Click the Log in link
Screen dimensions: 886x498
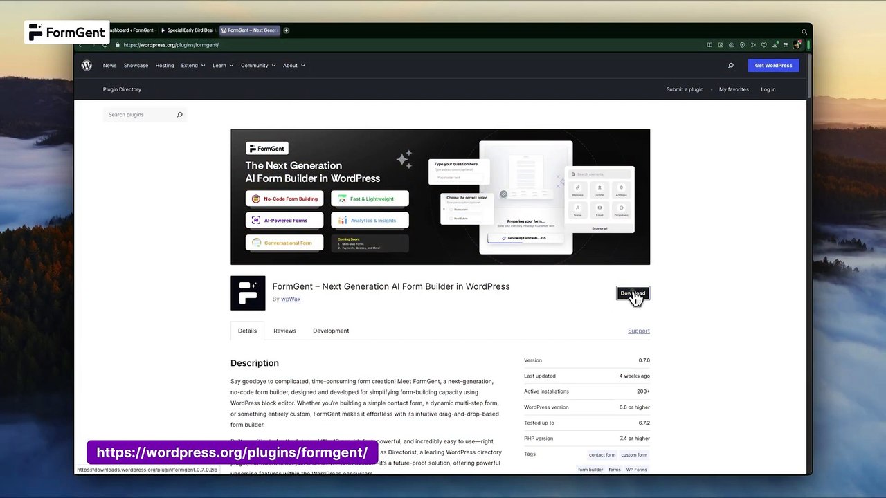[x=768, y=89]
